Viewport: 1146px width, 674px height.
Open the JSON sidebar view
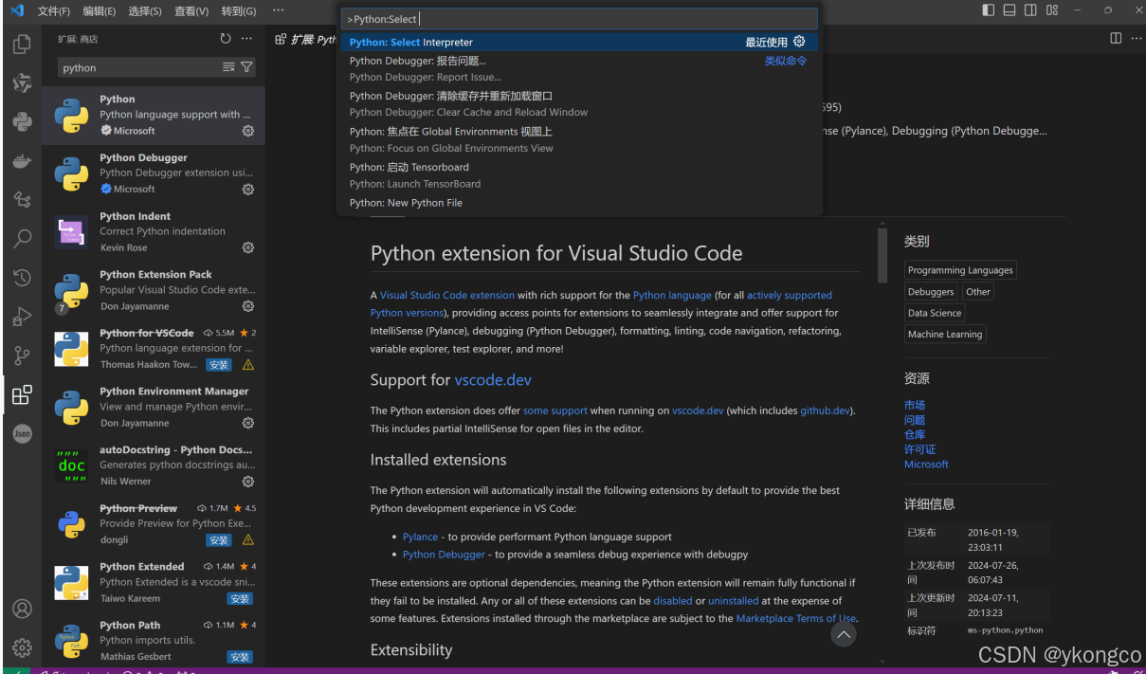coord(23,434)
